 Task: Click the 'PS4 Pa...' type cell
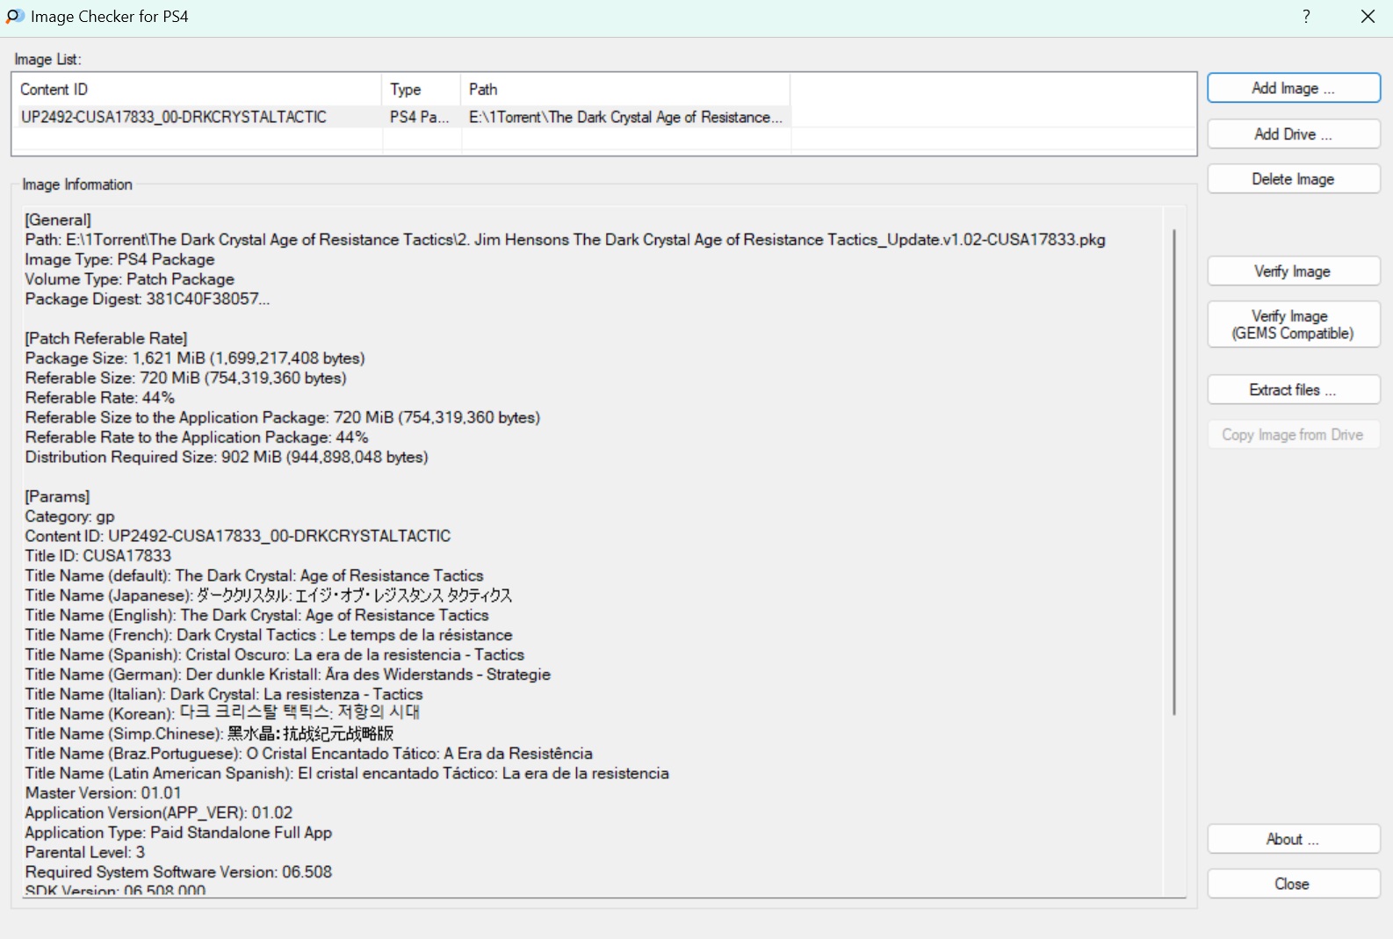pyautogui.click(x=421, y=117)
